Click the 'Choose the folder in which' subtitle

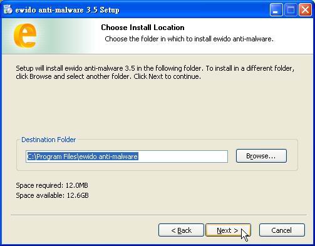pos(189,39)
